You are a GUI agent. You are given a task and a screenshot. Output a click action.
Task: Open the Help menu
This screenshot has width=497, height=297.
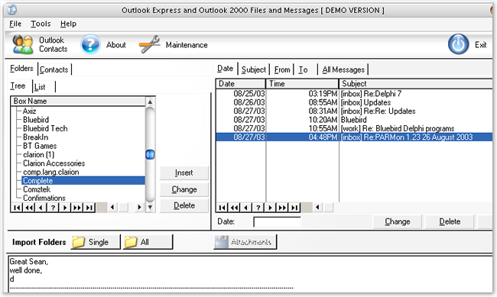[x=68, y=24]
